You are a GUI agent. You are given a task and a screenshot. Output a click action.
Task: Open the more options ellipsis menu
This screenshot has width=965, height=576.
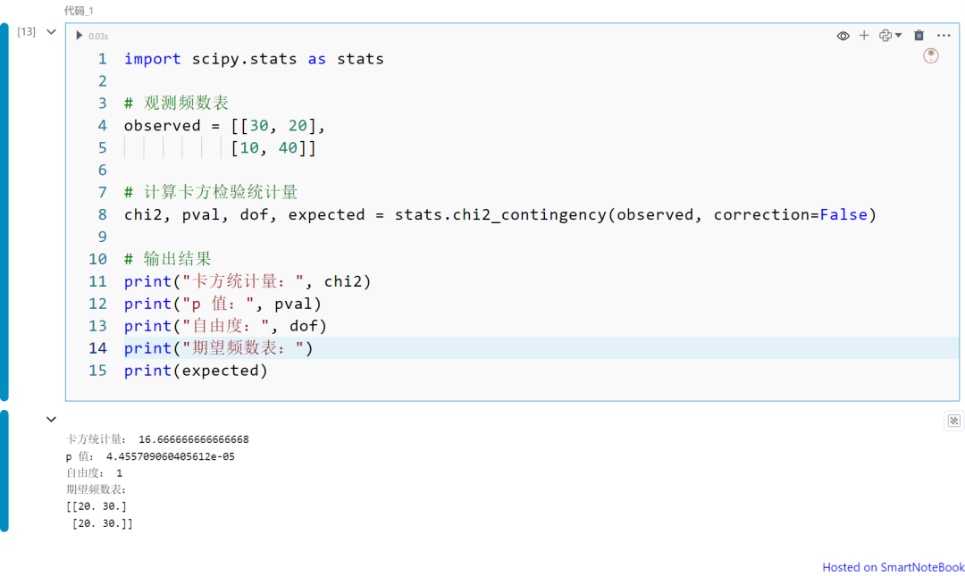(x=944, y=36)
